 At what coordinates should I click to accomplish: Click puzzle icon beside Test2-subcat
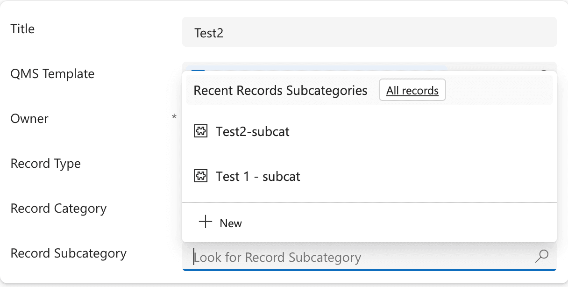(200, 132)
